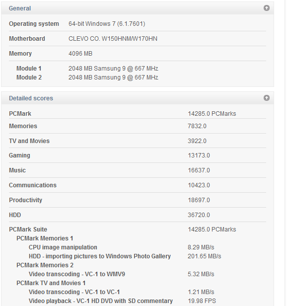The height and width of the screenshot is (306, 288).
Task: Select the Memory 4096 MB value
Action: click(x=80, y=54)
